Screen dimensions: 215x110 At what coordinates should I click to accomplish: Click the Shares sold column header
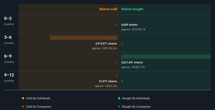pyautogui.click(x=108, y=9)
